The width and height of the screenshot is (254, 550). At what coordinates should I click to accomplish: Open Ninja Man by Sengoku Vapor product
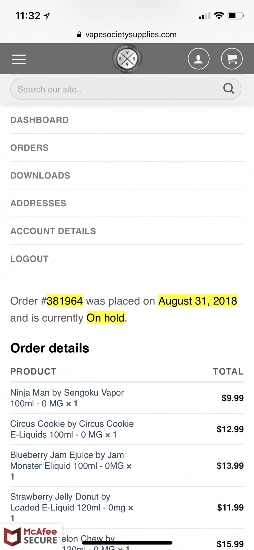click(67, 393)
